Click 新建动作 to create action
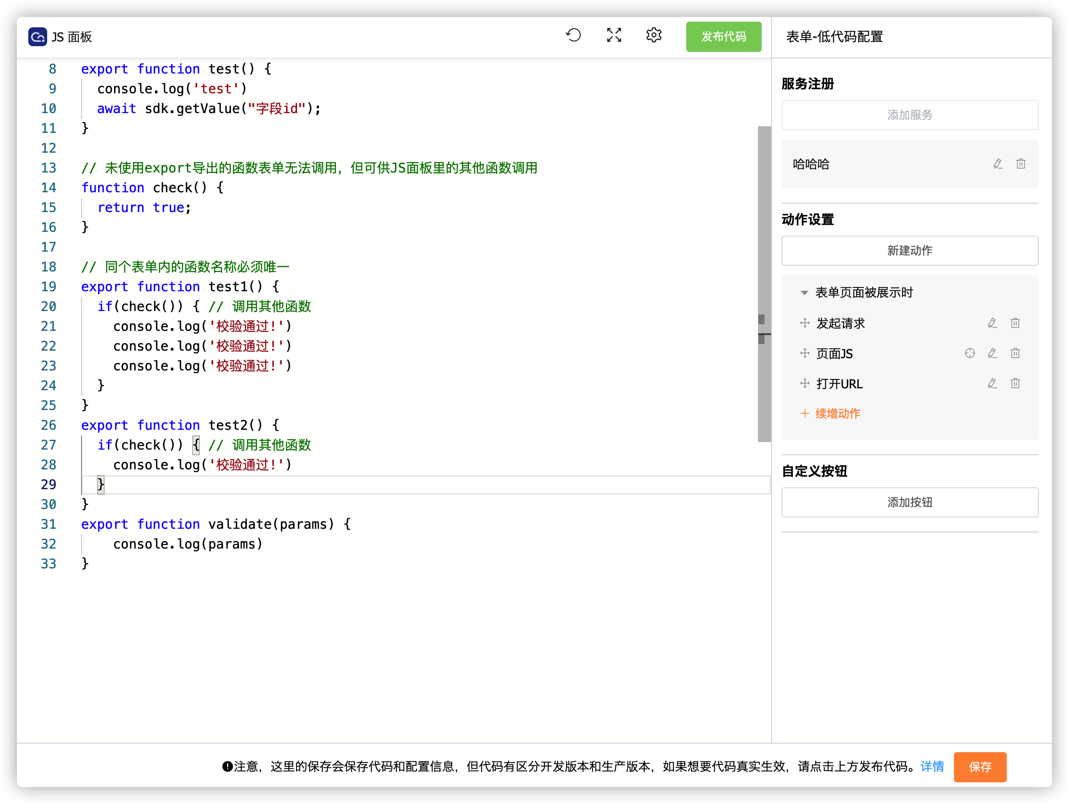 909,251
